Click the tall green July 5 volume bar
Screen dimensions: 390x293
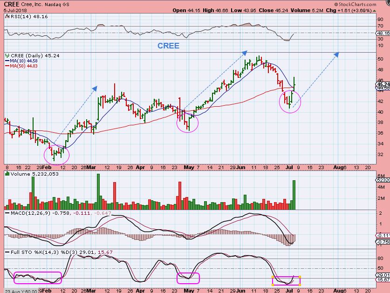click(x=294, y=195)
